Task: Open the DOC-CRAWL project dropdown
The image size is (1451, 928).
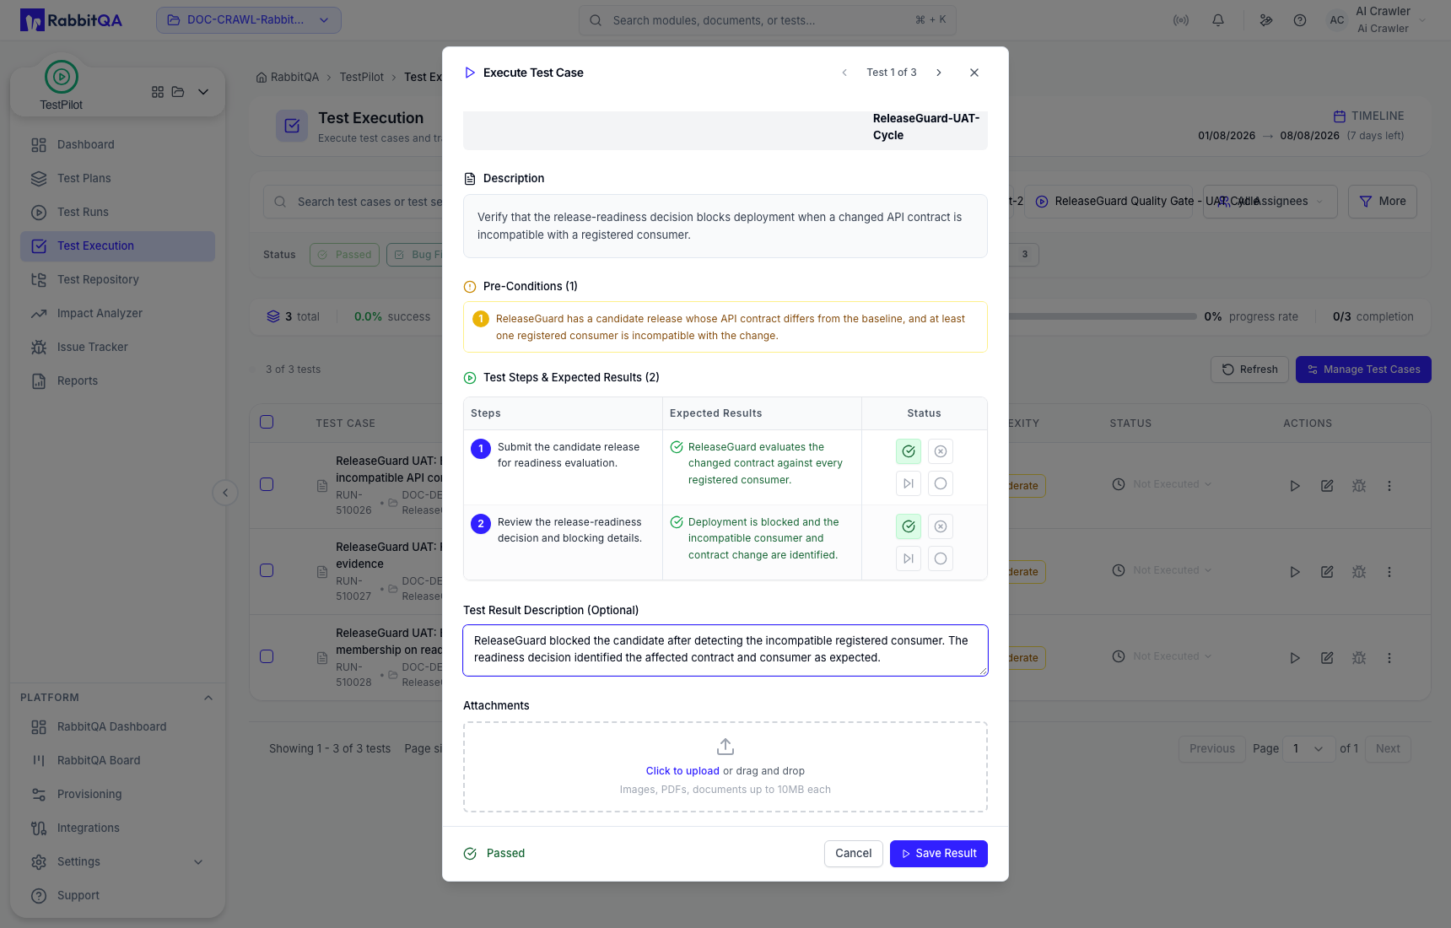Action: [x=249, y=20]
